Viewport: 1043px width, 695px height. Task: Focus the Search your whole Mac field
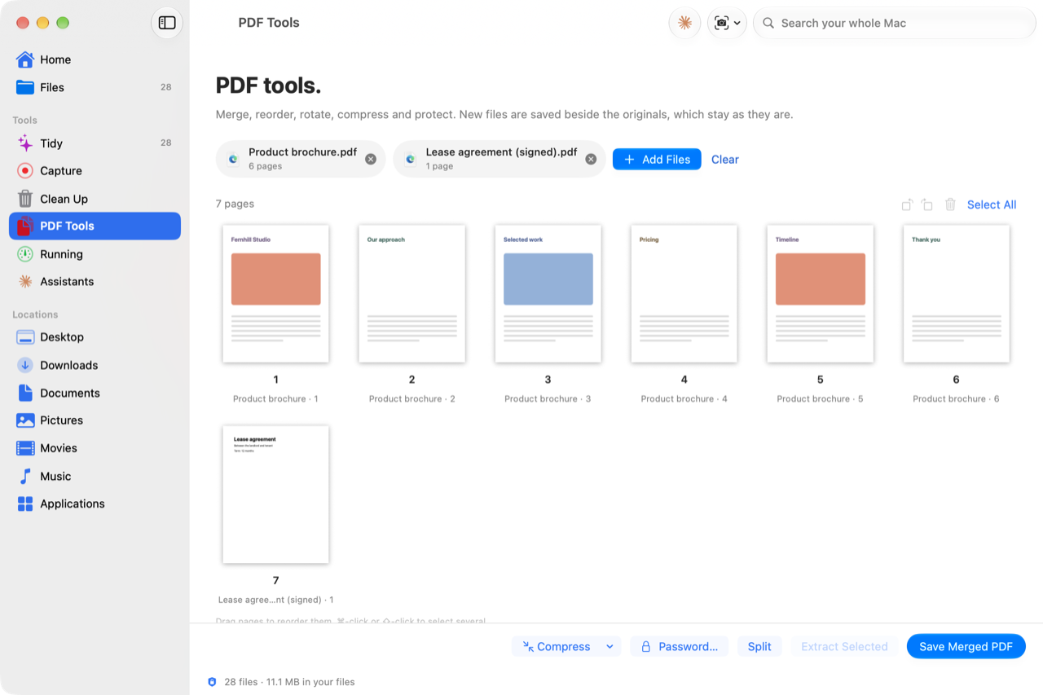(895, 23)
